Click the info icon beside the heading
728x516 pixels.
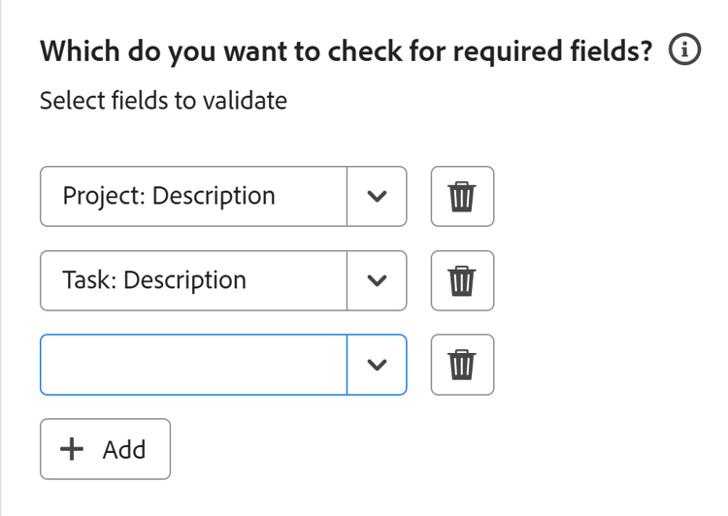click(x=684, y=51)
